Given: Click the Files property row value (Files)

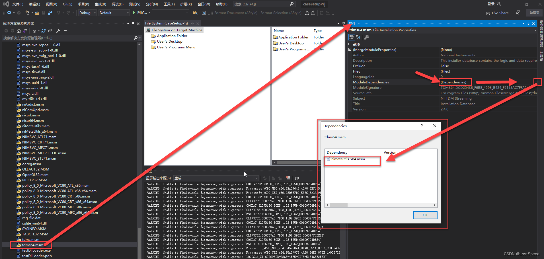Looking at the screenshot, I should click(x=445, y=71).
